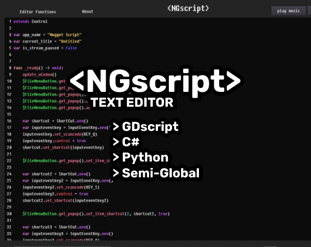The width and height of the screenshot is (311, 247).
Task: Click 'var inputeventkey3 = InputEventKey.new()' line
Action: (68, 234)
